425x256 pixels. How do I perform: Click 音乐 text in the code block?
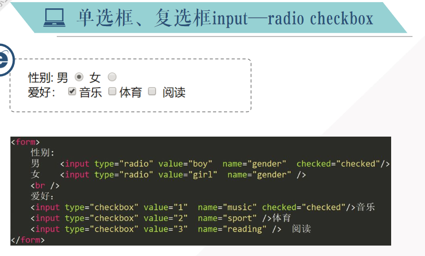(x=366, y=207)
